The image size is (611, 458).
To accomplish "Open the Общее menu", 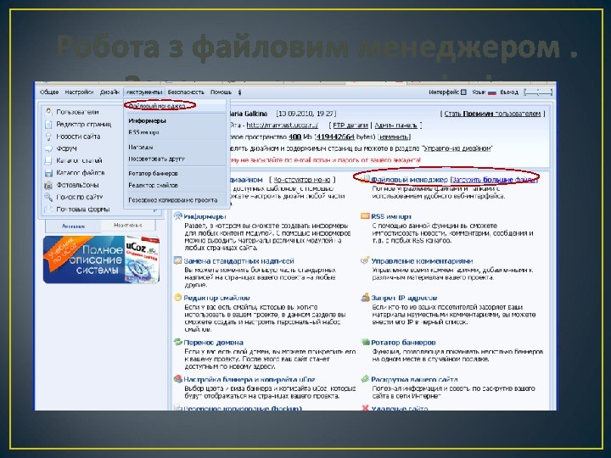I will tap(49, 92).
